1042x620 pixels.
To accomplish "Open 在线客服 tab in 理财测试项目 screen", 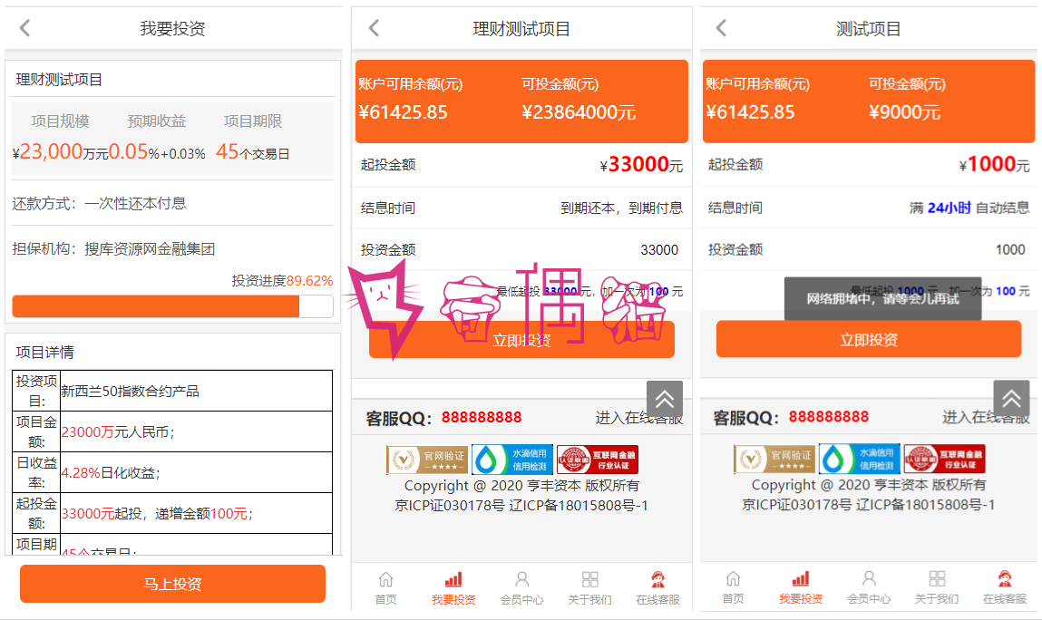I will pos(657,589).
